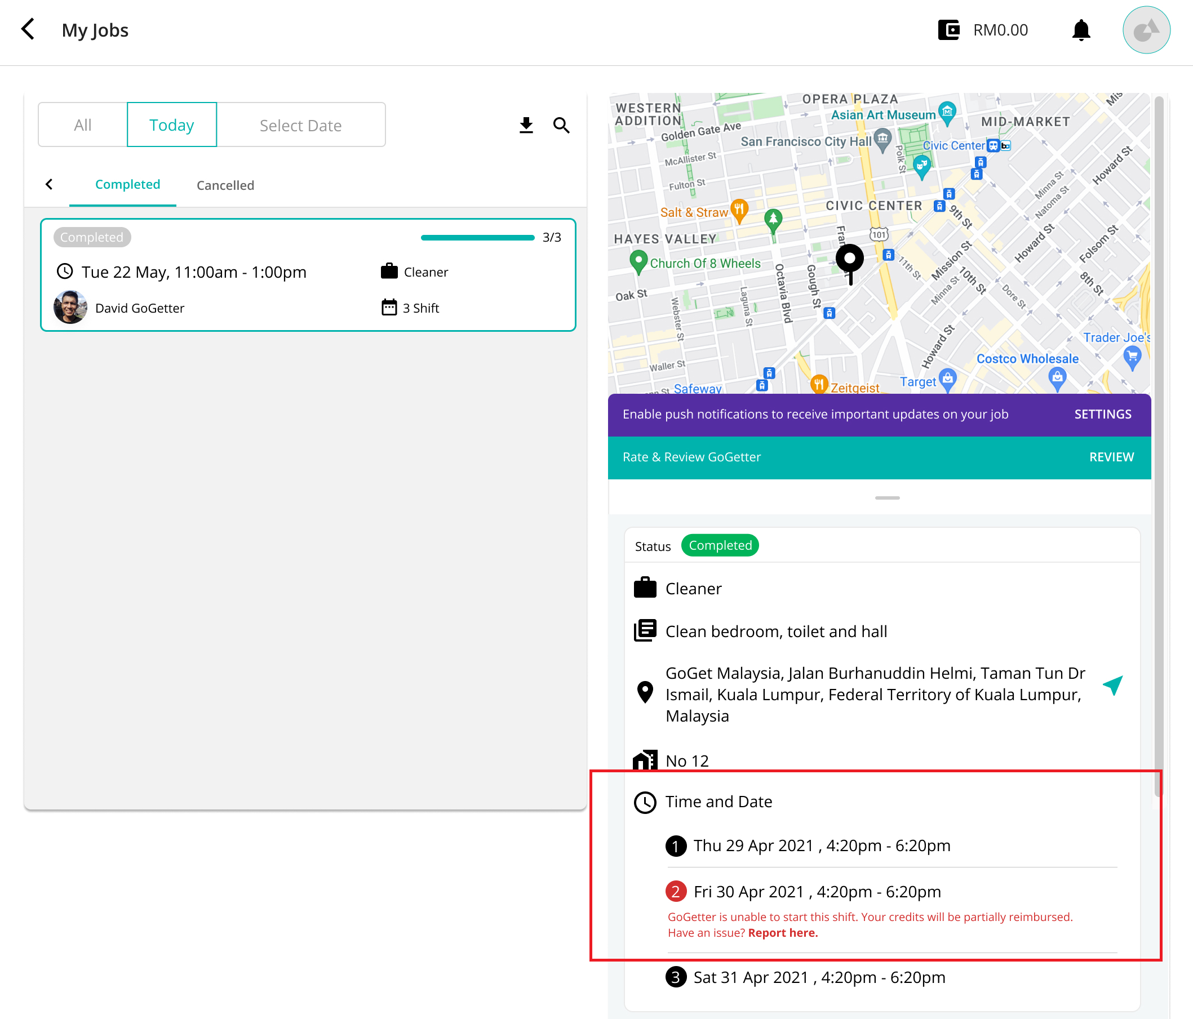Open the Zeitgeist restaurant marker

pyautogui.click(x=819, y=384)
